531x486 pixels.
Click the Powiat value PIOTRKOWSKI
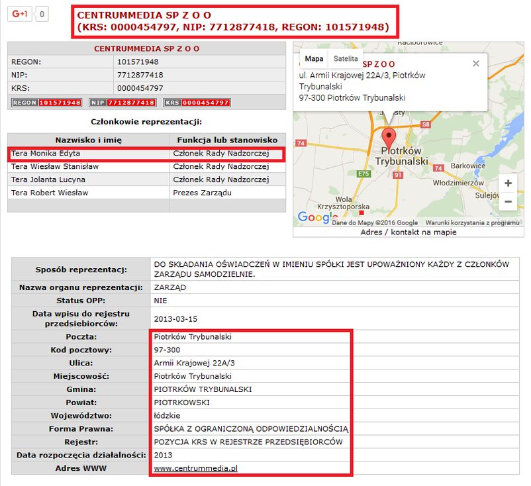[181, 403]
